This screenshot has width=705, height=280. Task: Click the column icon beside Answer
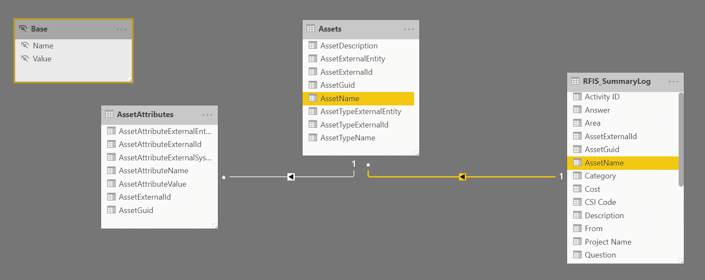(x=577, y=110)
